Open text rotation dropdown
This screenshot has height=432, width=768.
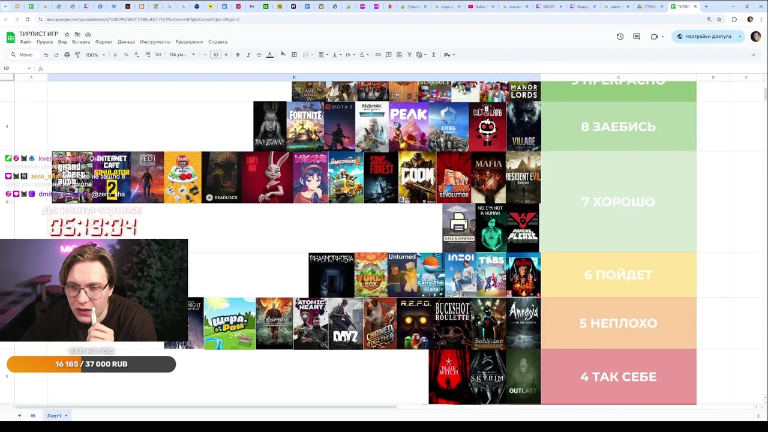click(x=364, y=55)
